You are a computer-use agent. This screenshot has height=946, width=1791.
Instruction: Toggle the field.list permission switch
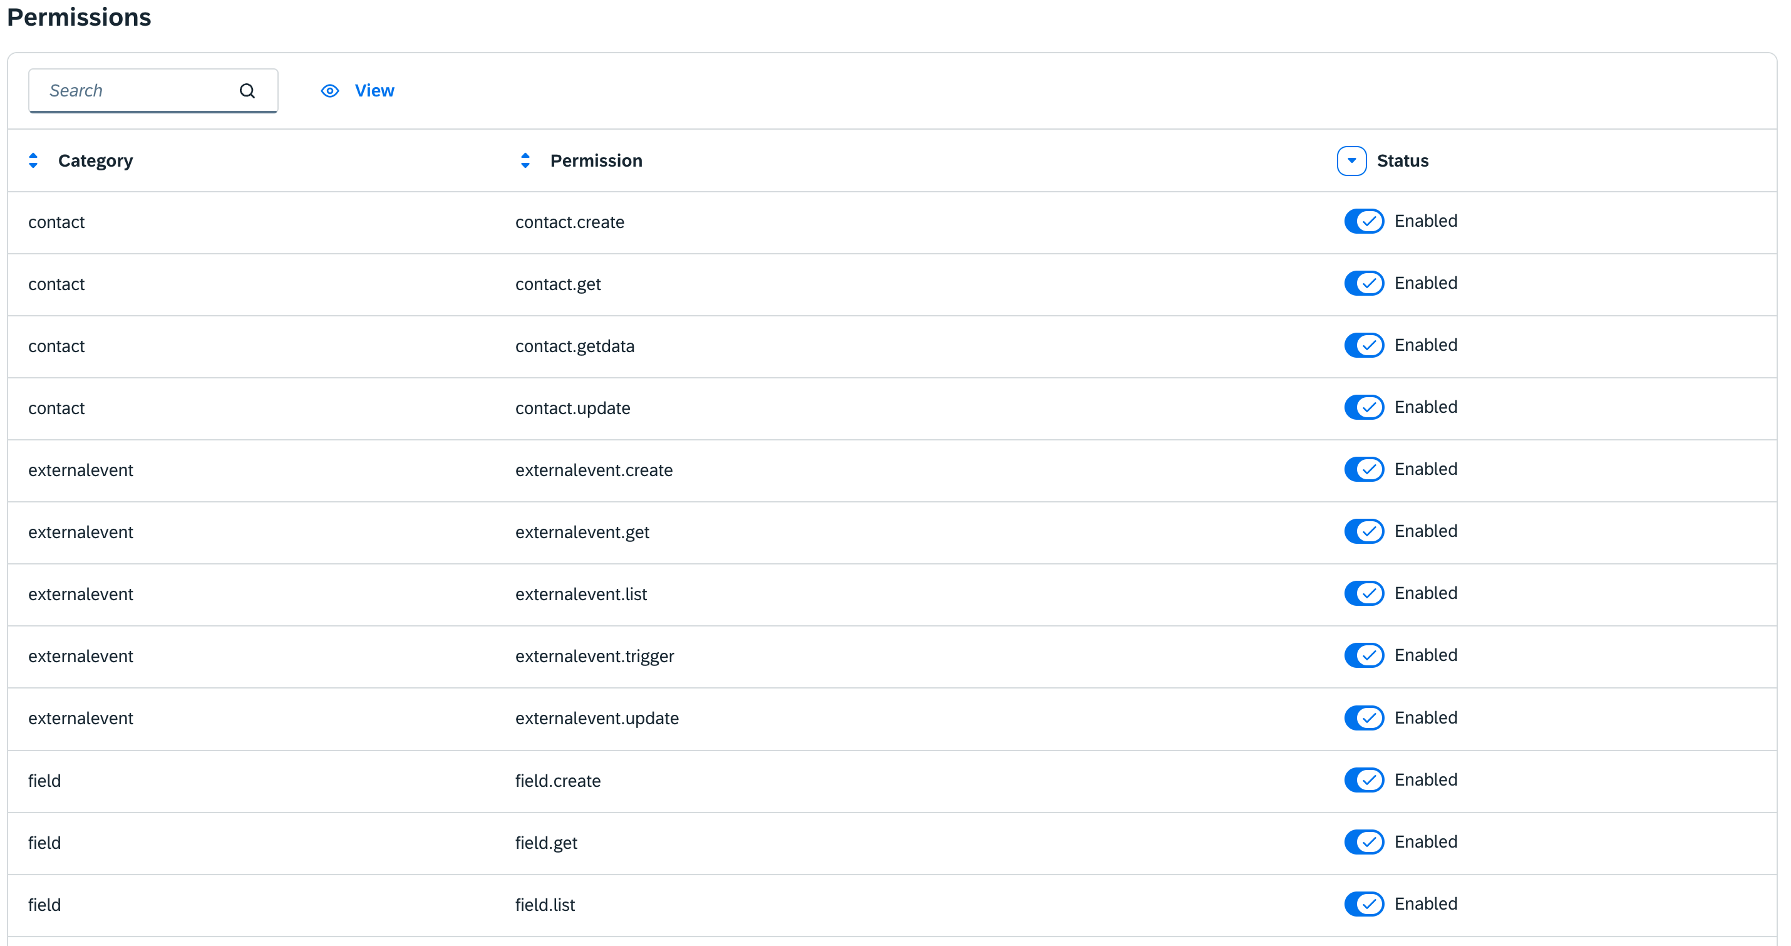pos(1363,903)
